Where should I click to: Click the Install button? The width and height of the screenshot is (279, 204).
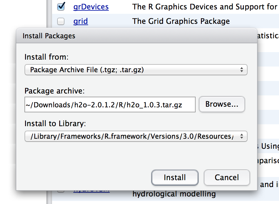175,178
